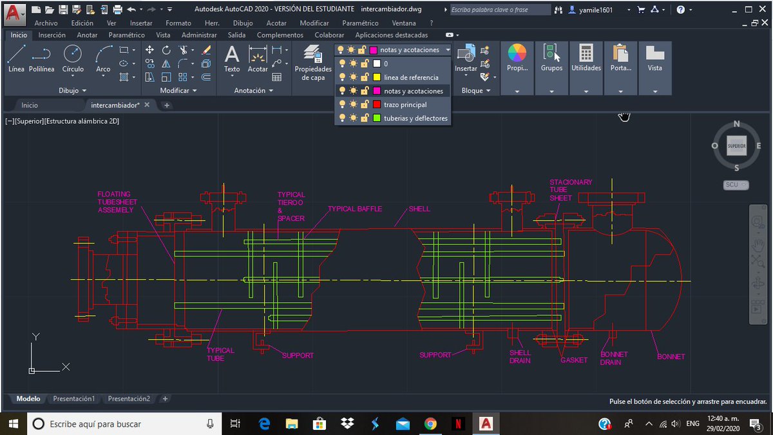The image size is (773, 435).
Task: Toggle on/off bulb for linea de referencia layer
Action: [x=342, y=77]
